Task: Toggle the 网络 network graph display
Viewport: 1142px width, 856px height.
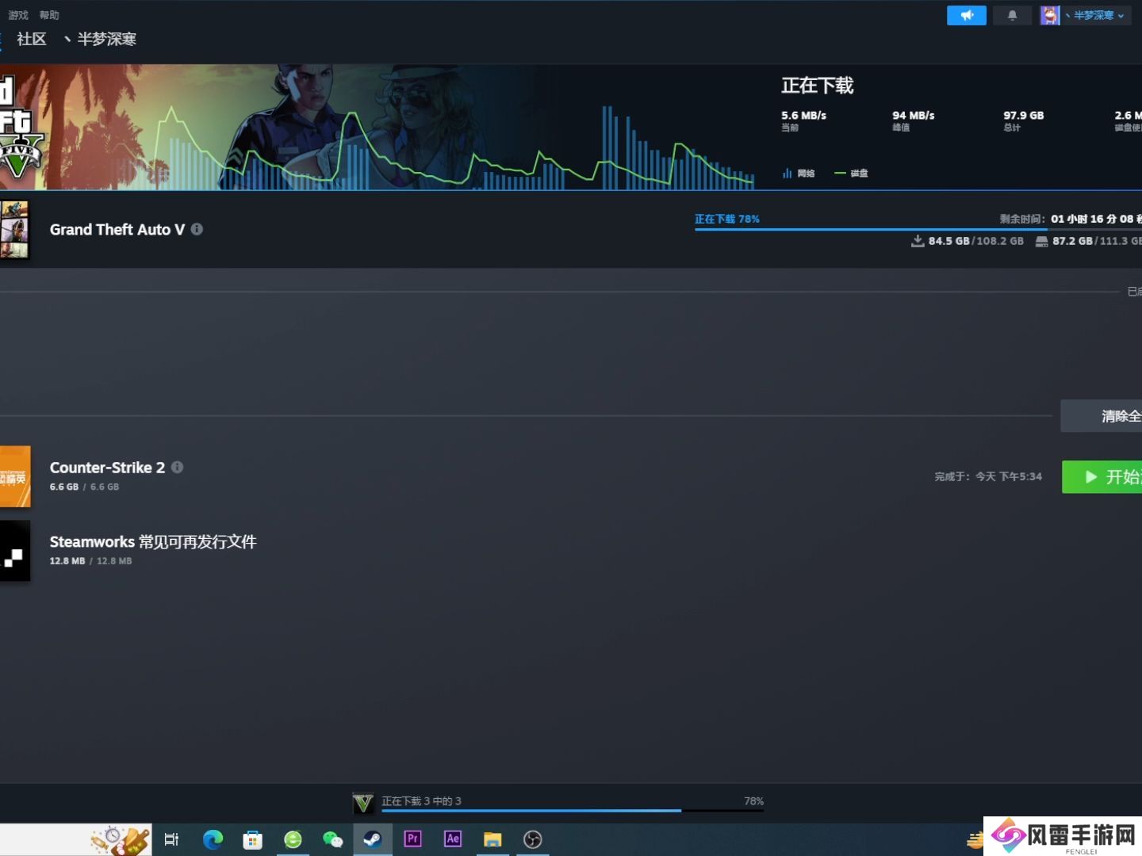Action: click(x=799, y=173)
